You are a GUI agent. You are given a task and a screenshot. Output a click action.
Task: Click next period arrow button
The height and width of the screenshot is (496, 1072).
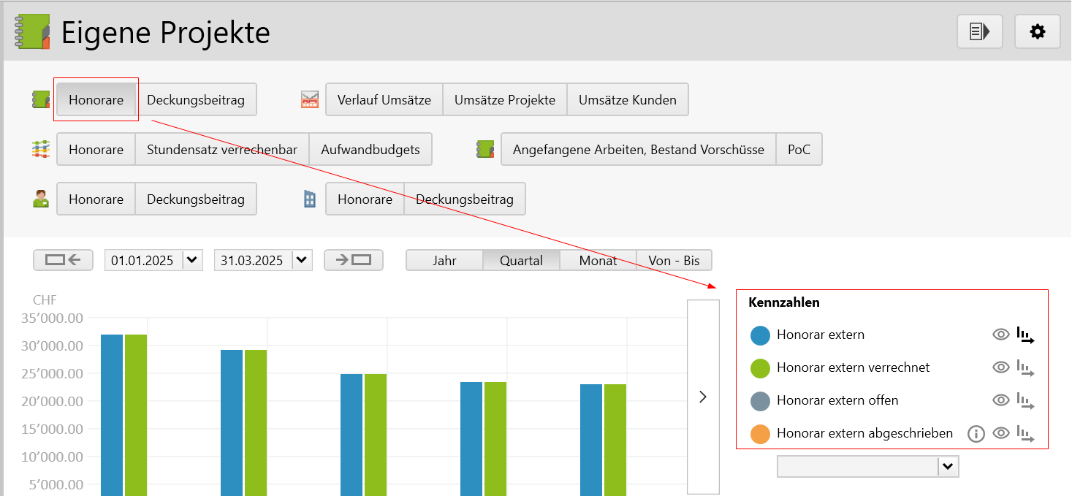click(x=354, y=260)
